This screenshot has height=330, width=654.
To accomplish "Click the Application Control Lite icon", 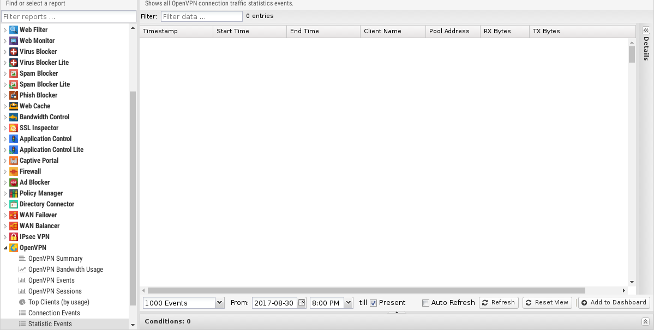I will pos(13,150).
